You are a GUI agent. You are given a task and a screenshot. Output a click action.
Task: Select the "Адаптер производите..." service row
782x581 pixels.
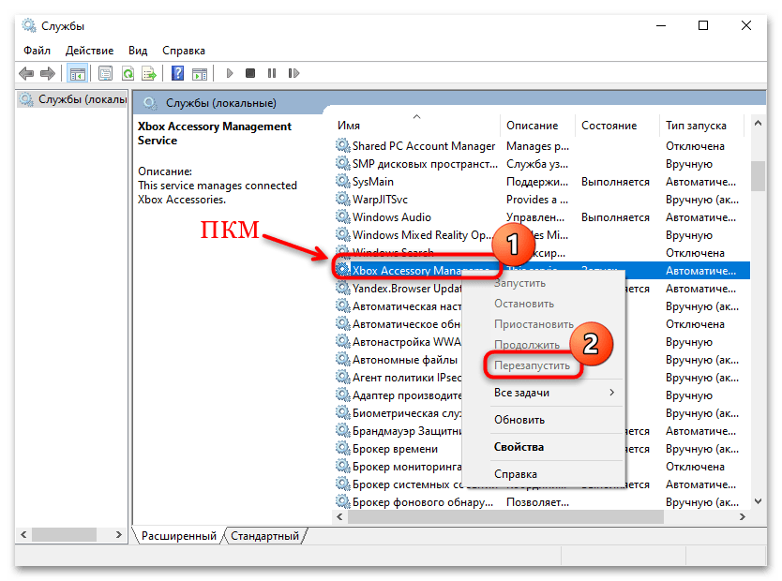(542, 395)
